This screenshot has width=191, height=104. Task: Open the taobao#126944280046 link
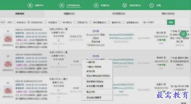coord(121,59)
